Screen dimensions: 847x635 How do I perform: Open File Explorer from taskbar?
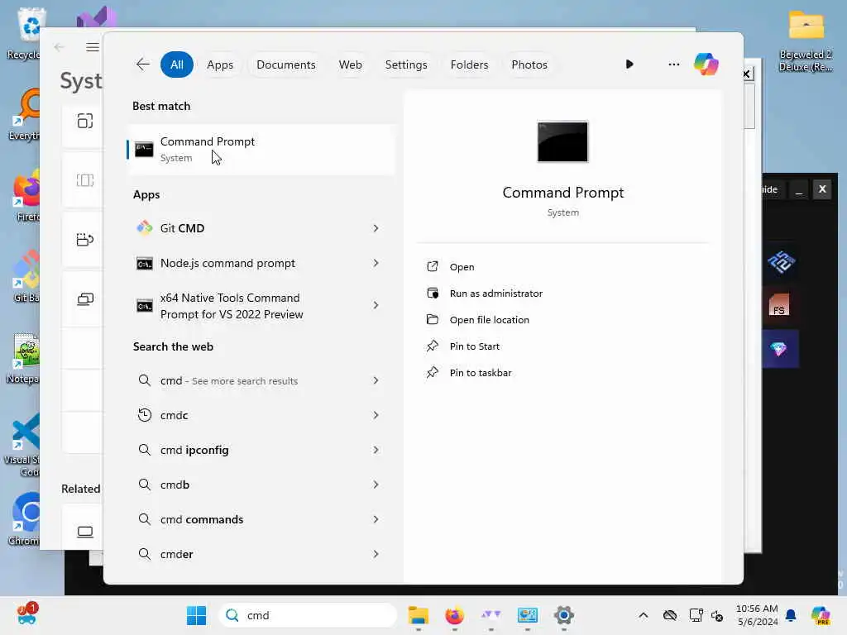click(x=418, y=615)
